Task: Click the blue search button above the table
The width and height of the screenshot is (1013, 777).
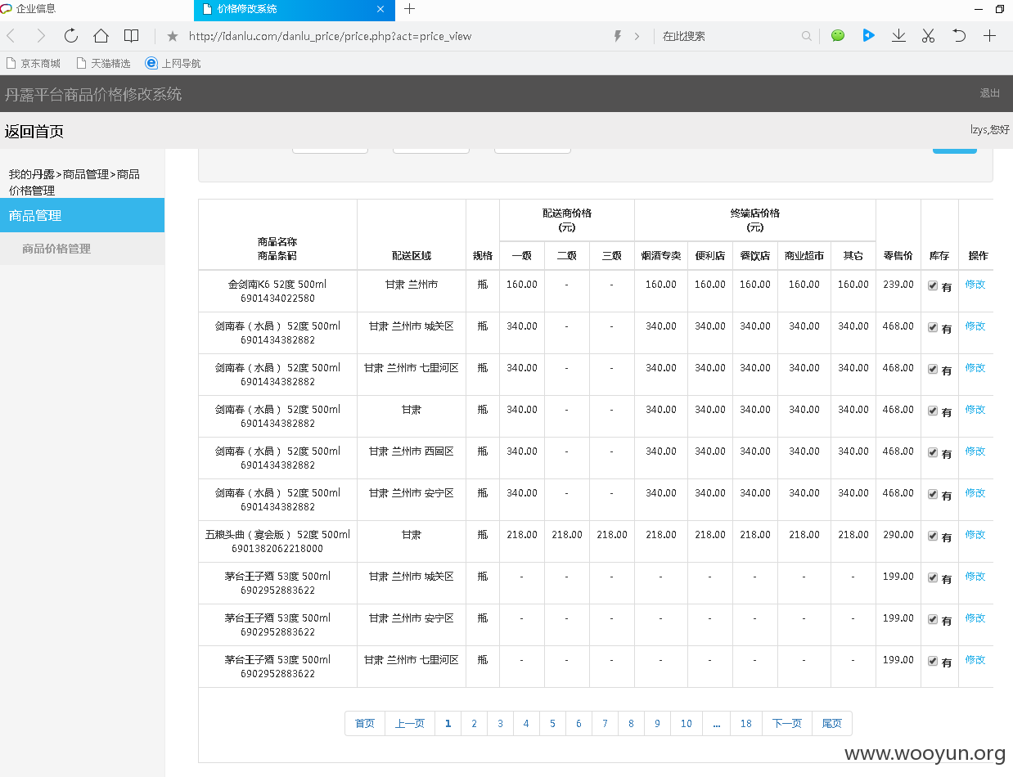Action: (955, 150)
